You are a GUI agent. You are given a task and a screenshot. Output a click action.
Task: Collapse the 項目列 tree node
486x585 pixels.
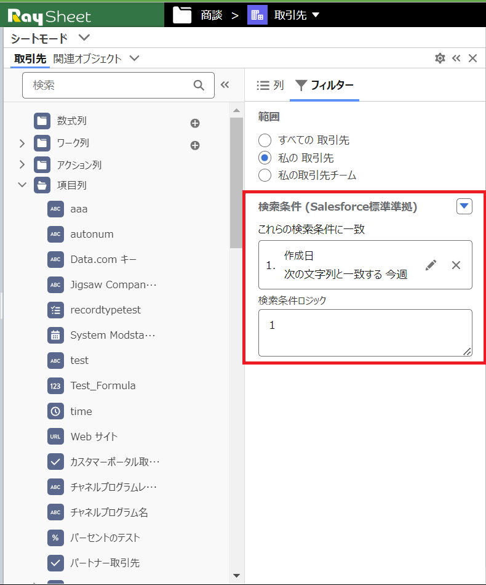[x=22, y=185]
